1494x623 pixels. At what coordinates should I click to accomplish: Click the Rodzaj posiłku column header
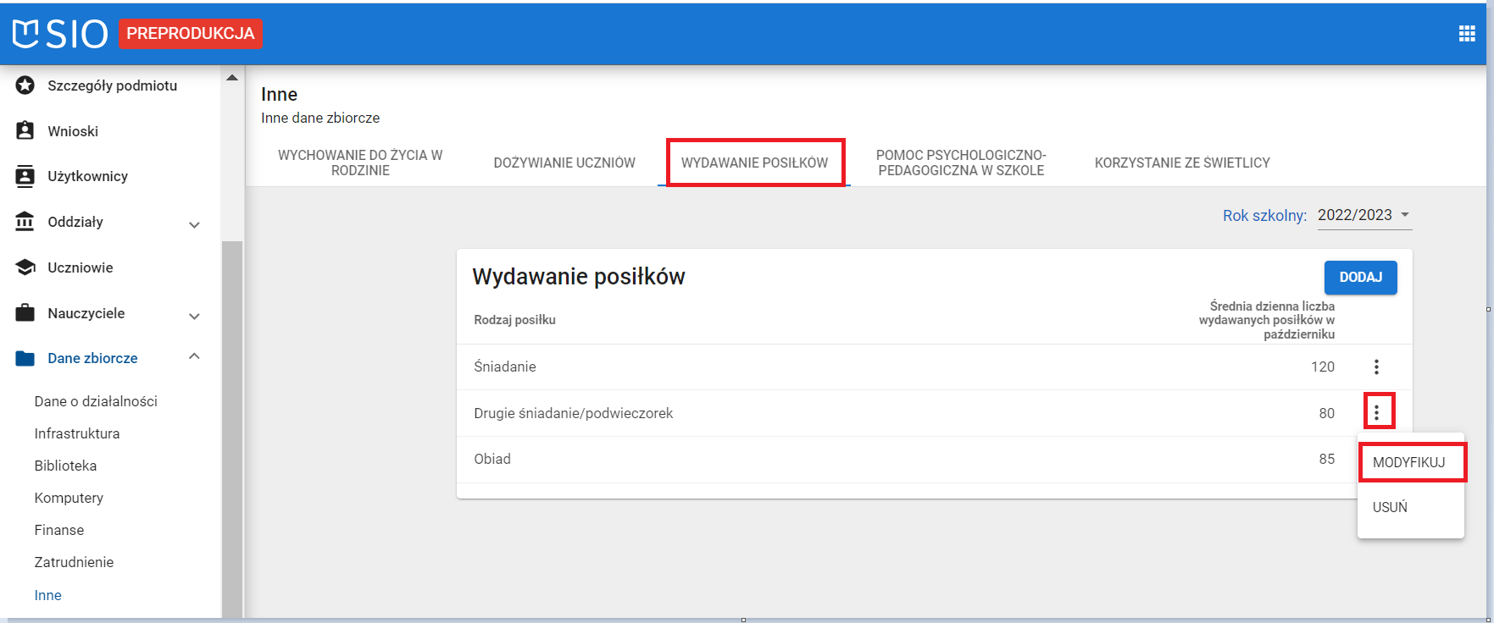[515, 320]
